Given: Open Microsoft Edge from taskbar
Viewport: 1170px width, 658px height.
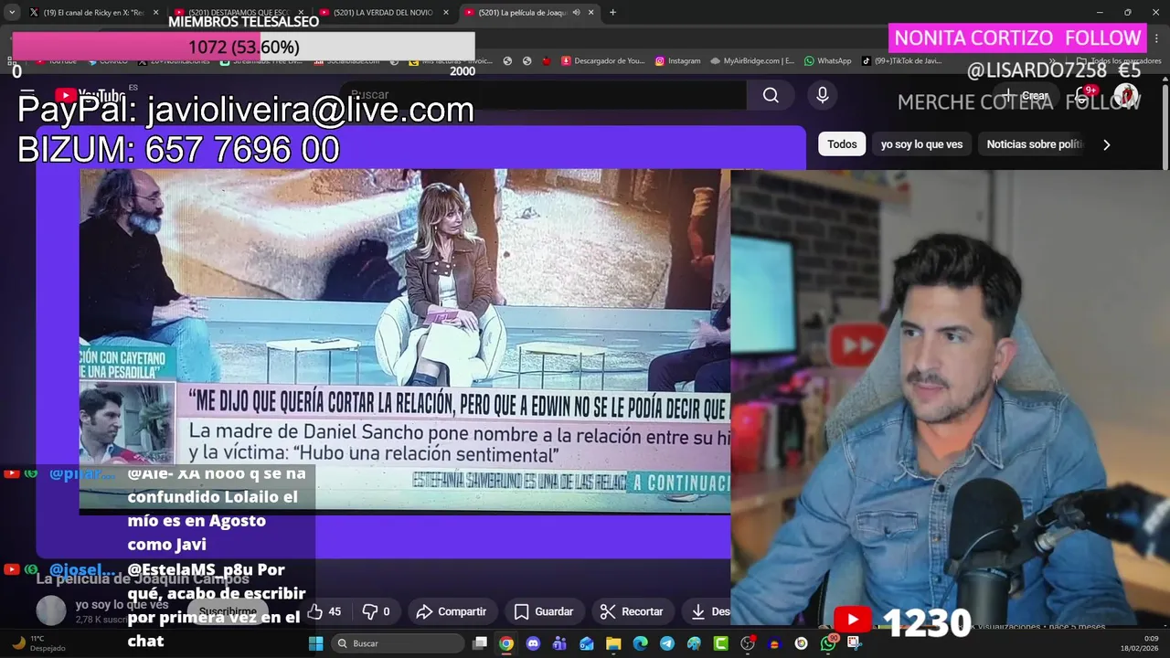Looking at the screenshot, I should click(640, 643).
